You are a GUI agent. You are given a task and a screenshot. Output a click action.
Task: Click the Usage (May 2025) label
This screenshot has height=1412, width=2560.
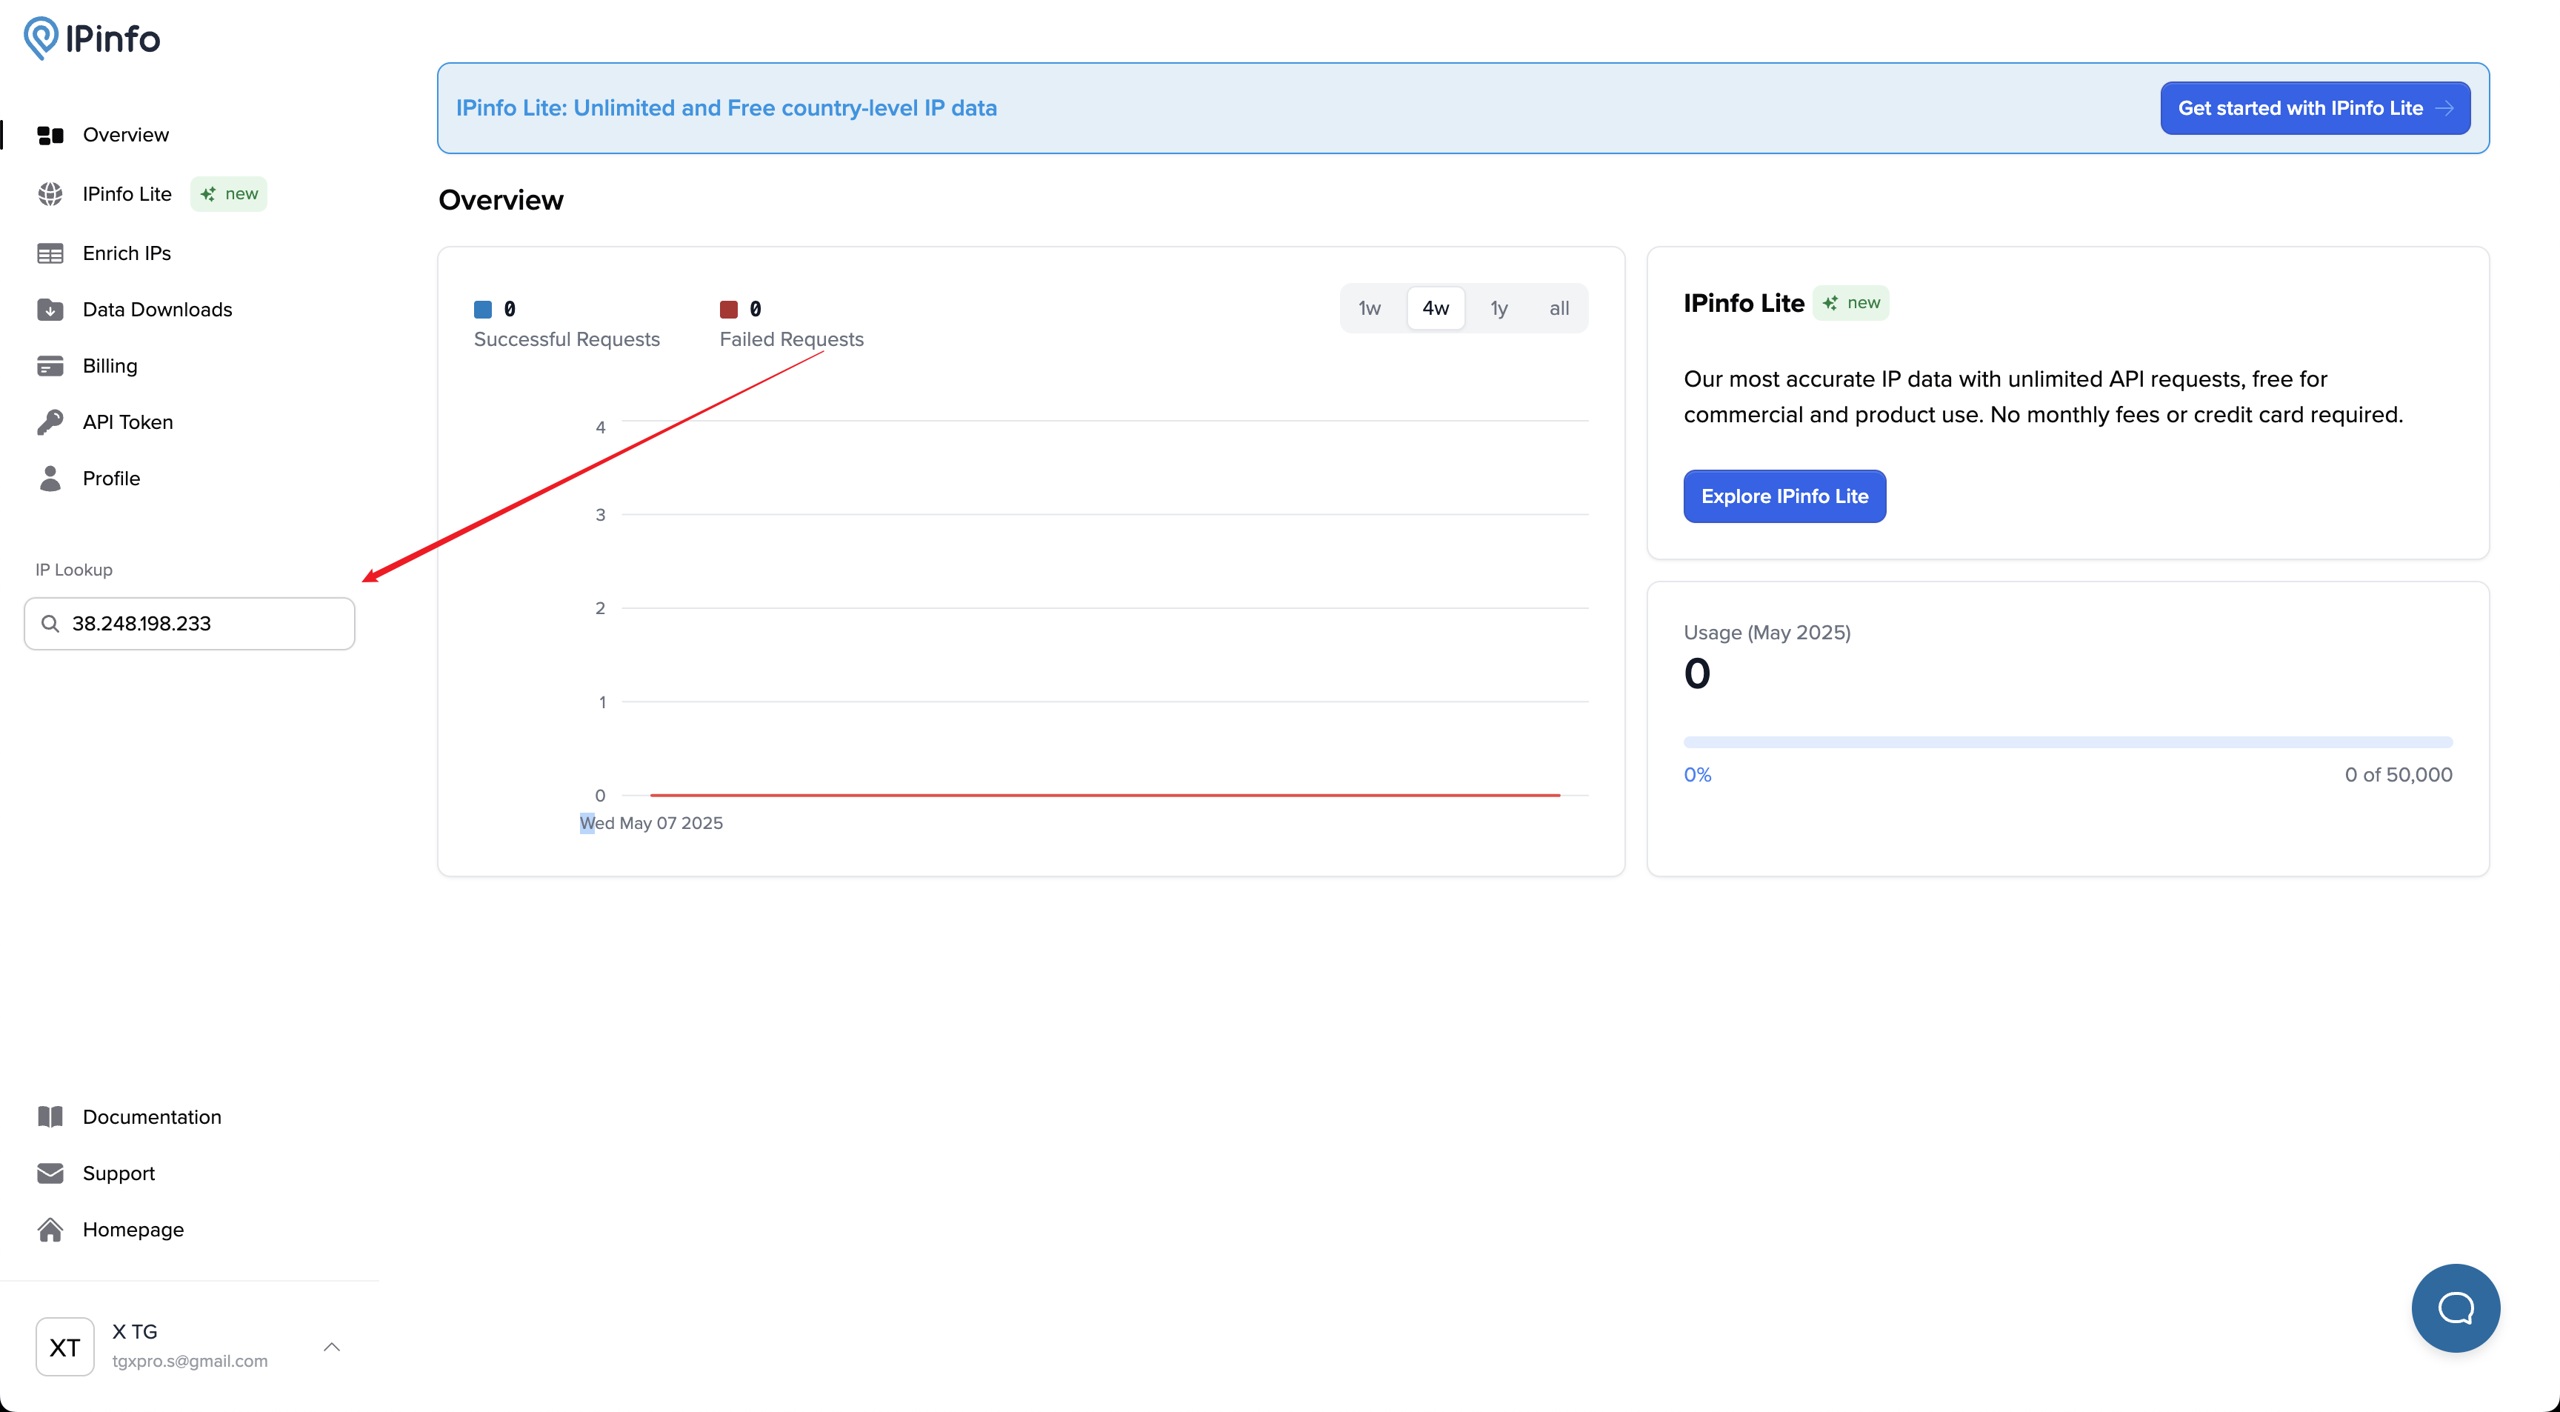pos(1767,632)
